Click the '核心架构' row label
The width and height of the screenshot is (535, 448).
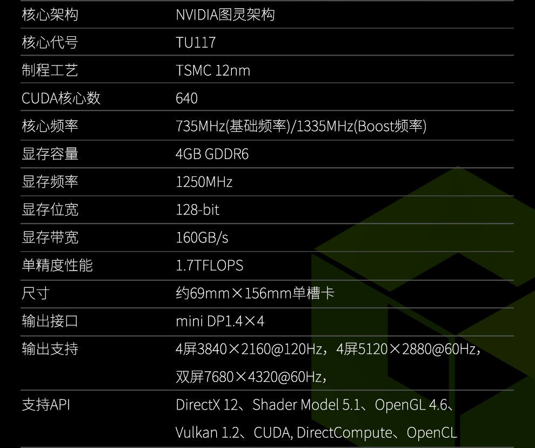[x=50, y=15]
